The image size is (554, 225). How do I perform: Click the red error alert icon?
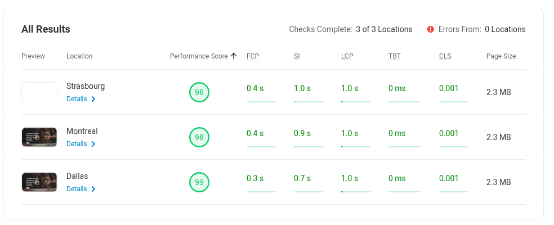(x=431, y=29)
